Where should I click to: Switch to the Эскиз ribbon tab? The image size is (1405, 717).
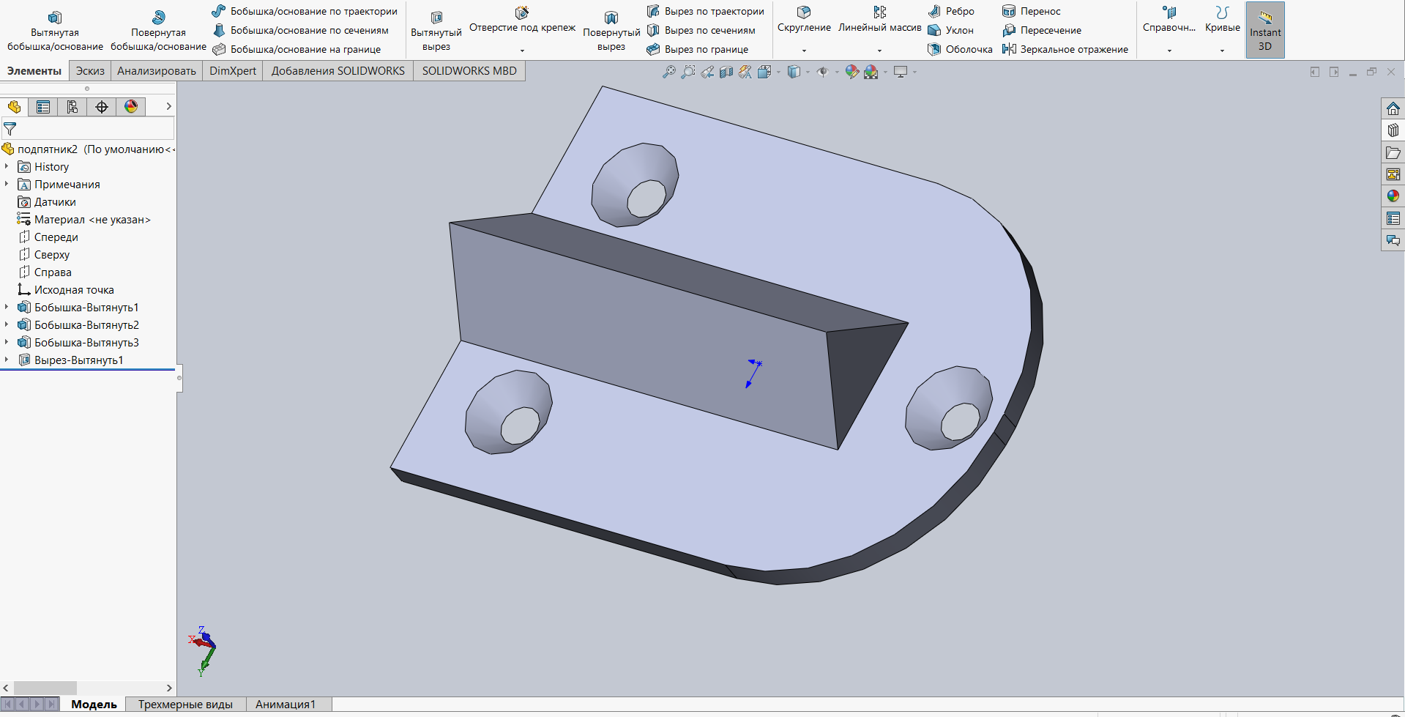click(90, 71)
